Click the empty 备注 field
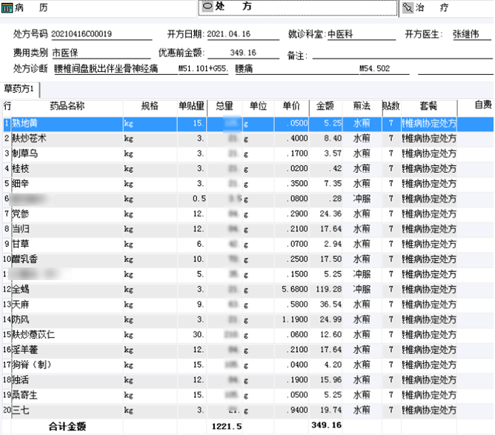Viewport: 495px width, 435px height. point(402,53)
